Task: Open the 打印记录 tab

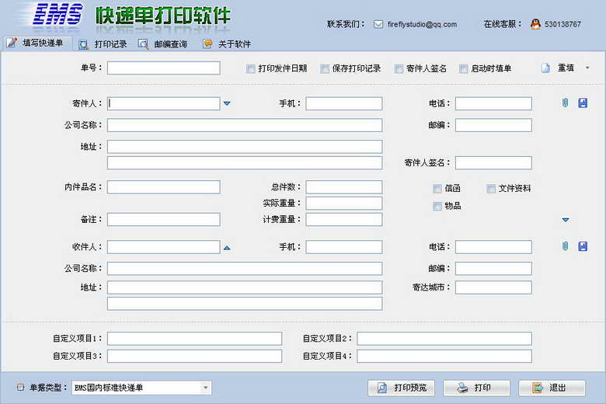Action: [x=103, y=44]
